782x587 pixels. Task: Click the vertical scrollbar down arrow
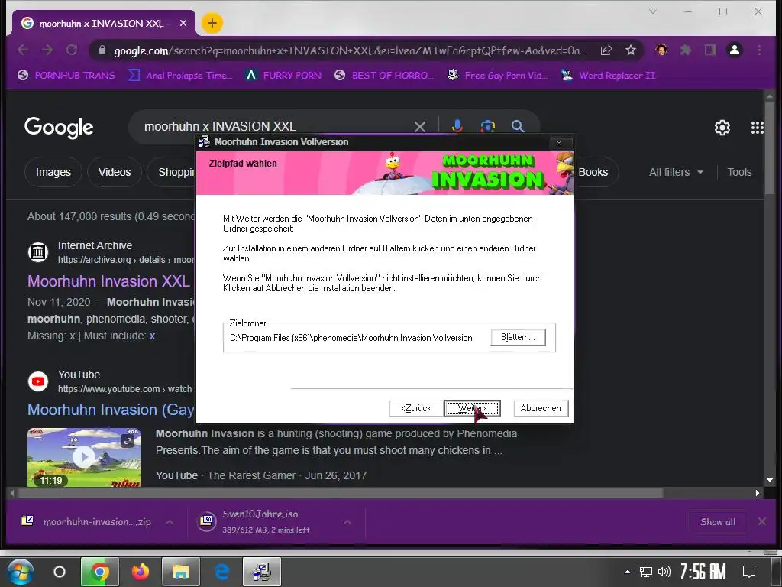tap(770, 480)
